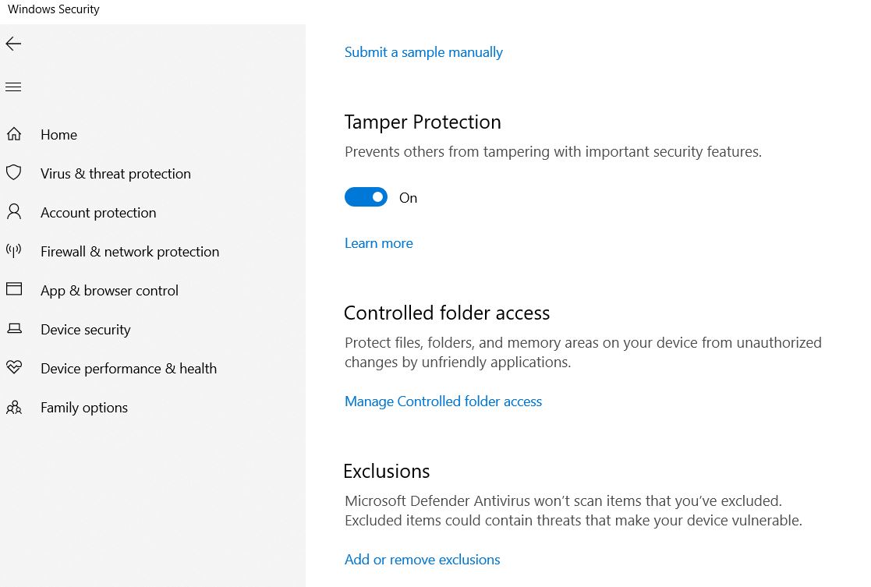Click the Device performance heart icon
Image resolution: width=871 pixels, height=587 pixels.
[14, 367]
